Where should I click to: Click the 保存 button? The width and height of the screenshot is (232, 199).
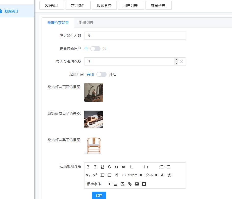click(99, 195)
